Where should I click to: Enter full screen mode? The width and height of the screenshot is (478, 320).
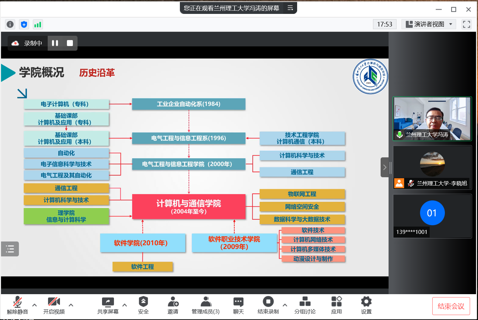466,24
